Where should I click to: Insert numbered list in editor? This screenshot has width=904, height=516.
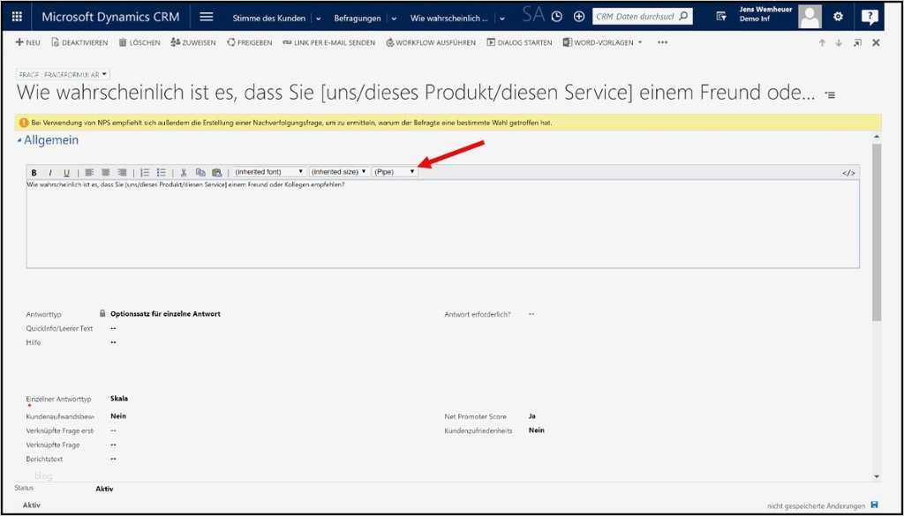[x=146, y=172]
